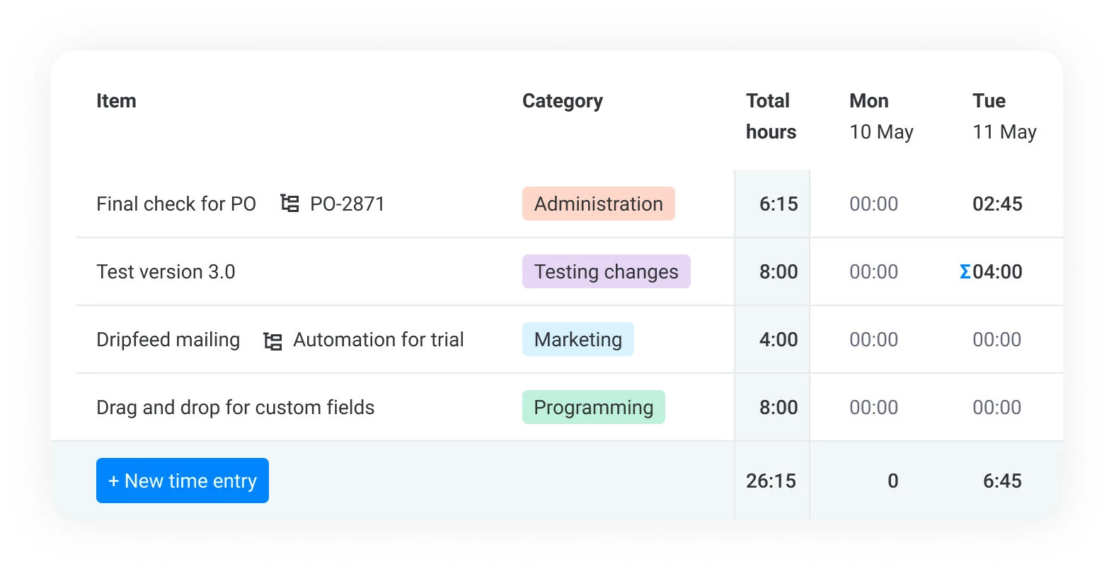Select the Category column header

[563, 101]
